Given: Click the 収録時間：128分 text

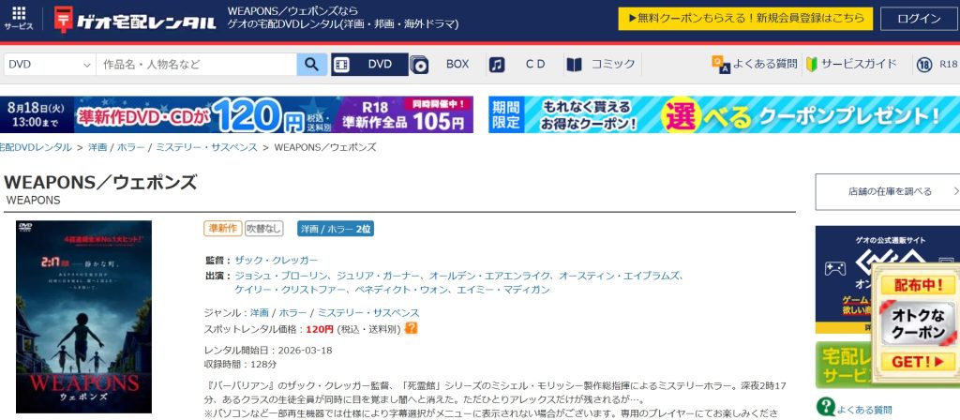Looking at the screenshot, I should pyautogui.click(x=241, y=364).
